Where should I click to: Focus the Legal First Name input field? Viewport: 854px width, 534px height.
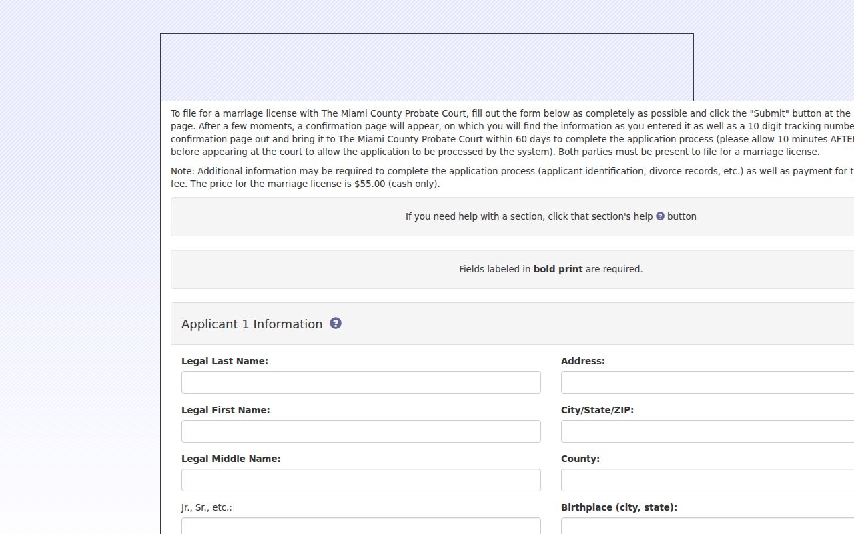pos(361,431)
